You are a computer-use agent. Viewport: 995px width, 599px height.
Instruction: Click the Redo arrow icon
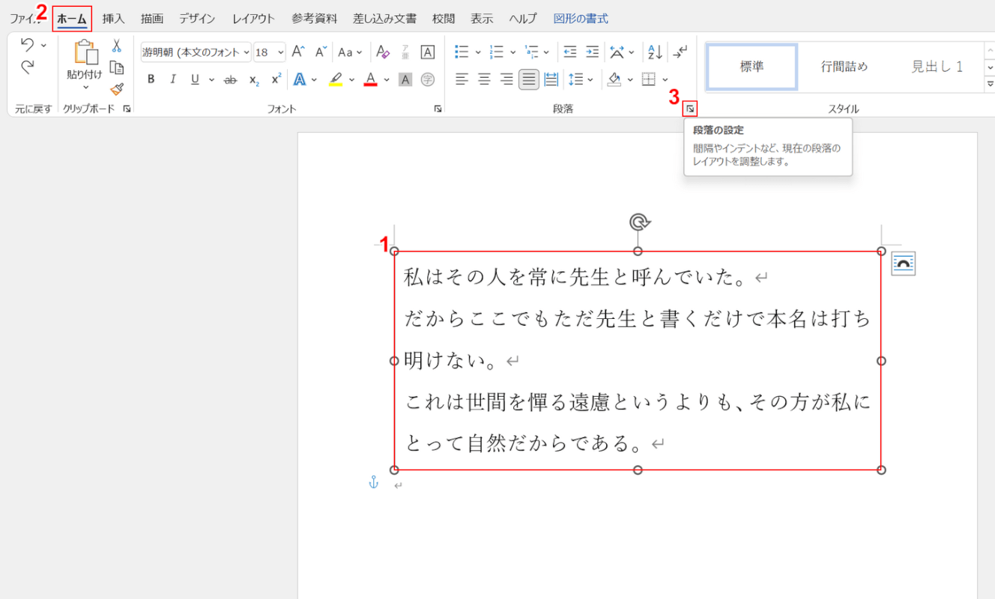28,67
